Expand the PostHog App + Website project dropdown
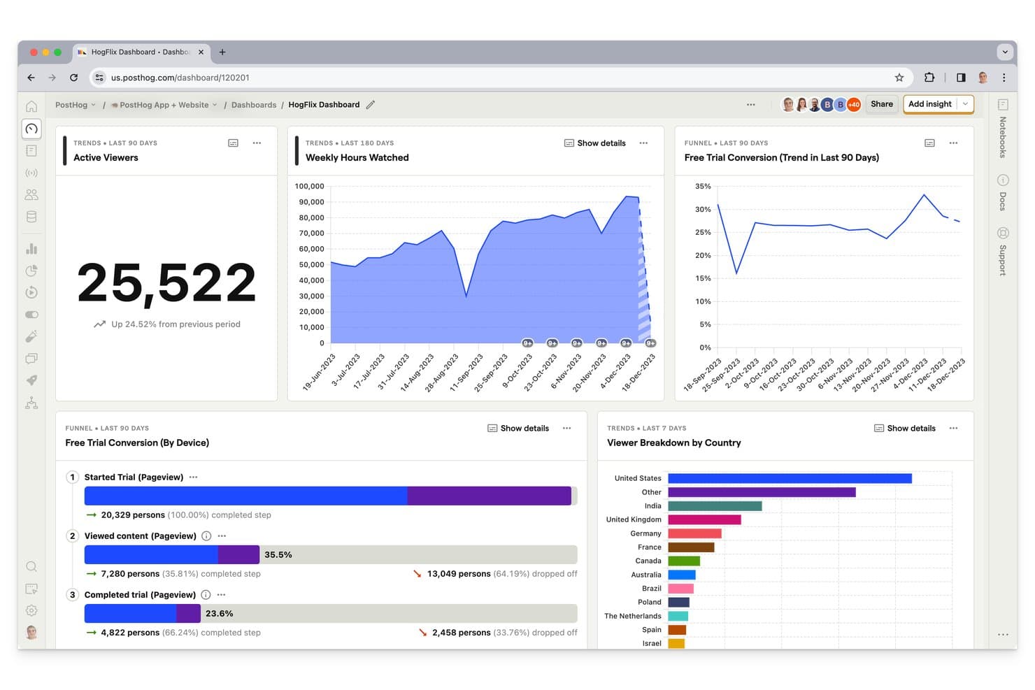This screenshot has height=690, width=1035. (x=164, y=105)
